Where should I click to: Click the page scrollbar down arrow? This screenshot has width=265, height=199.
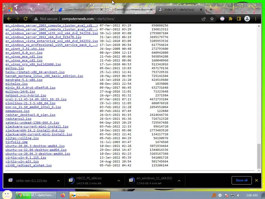tap(259, 171)
